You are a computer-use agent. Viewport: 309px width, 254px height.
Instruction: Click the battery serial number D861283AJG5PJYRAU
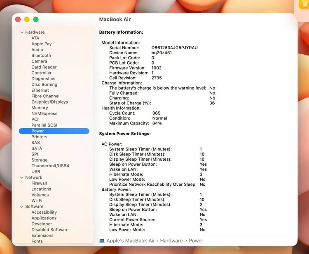(x=174, y=48)
